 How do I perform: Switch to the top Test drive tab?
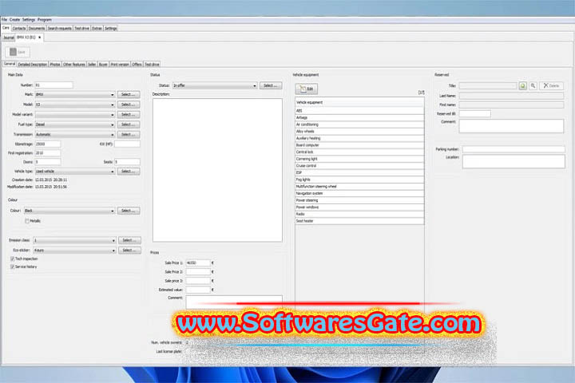pyautogui.click(x=81, y=28)
